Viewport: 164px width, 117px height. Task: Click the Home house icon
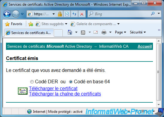[70, 32]
